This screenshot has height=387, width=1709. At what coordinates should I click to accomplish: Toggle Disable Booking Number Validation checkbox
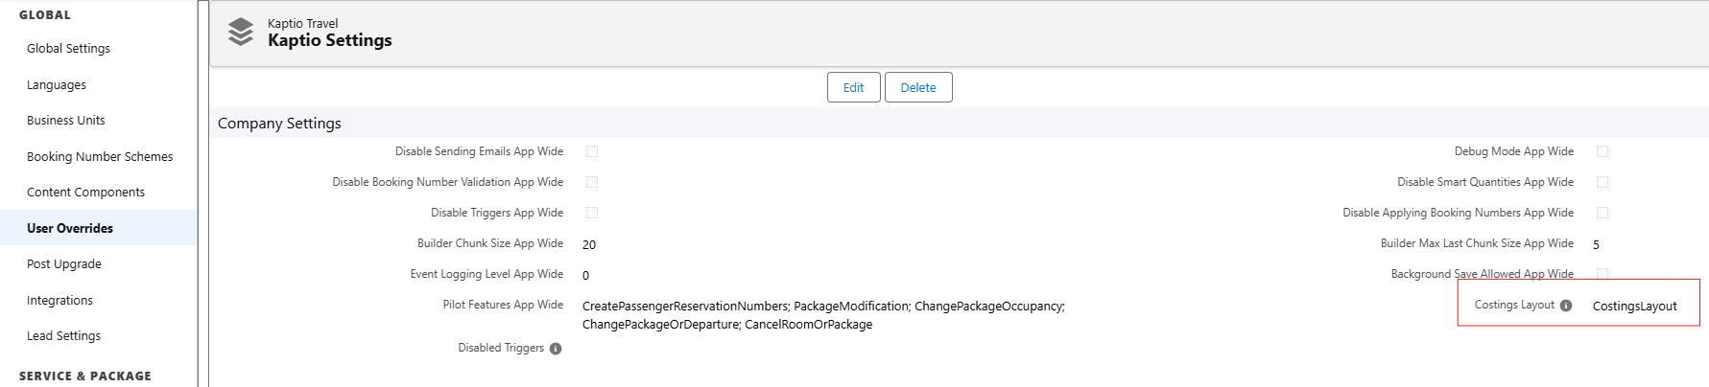click(592, 182)
